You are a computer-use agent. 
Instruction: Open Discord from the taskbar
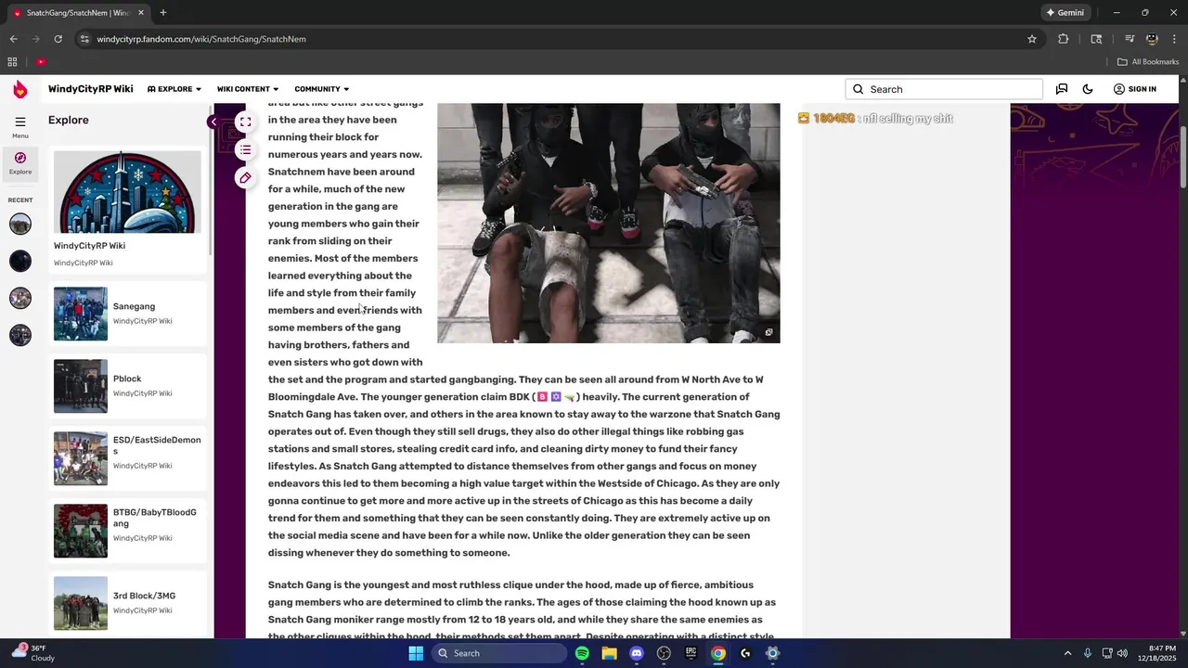click(637, 653)
